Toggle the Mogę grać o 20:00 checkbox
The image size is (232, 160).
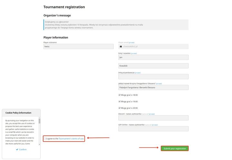(120, 108)
